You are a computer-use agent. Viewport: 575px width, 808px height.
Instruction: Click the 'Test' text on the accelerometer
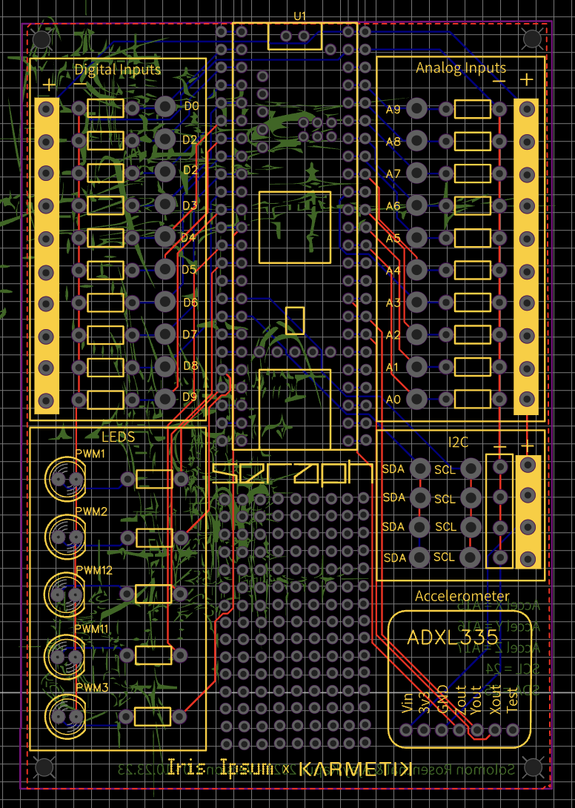(512, 701)
